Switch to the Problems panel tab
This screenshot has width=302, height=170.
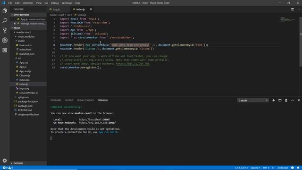(x=56, y=101)
